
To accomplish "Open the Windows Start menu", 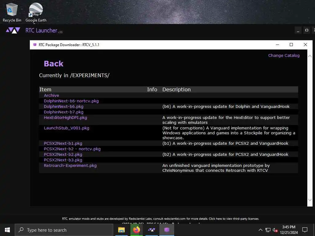I will [x=7, y=230].
